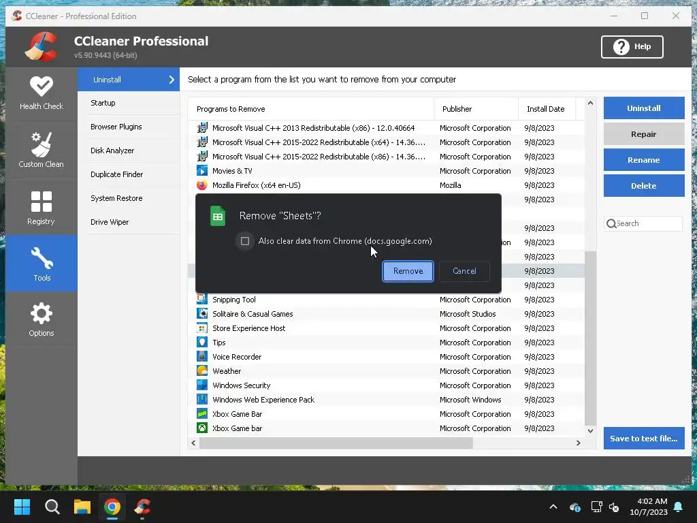
Task: Select 'Microsoft Visual C++ 2015-2022 Redistributable (x64)' row
Action: pyautogui.click(x=386, y=142)
